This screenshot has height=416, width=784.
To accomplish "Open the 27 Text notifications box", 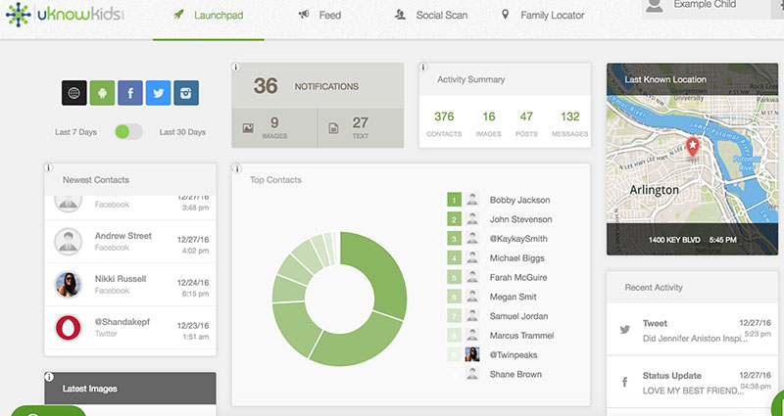I will click(360, 128).
